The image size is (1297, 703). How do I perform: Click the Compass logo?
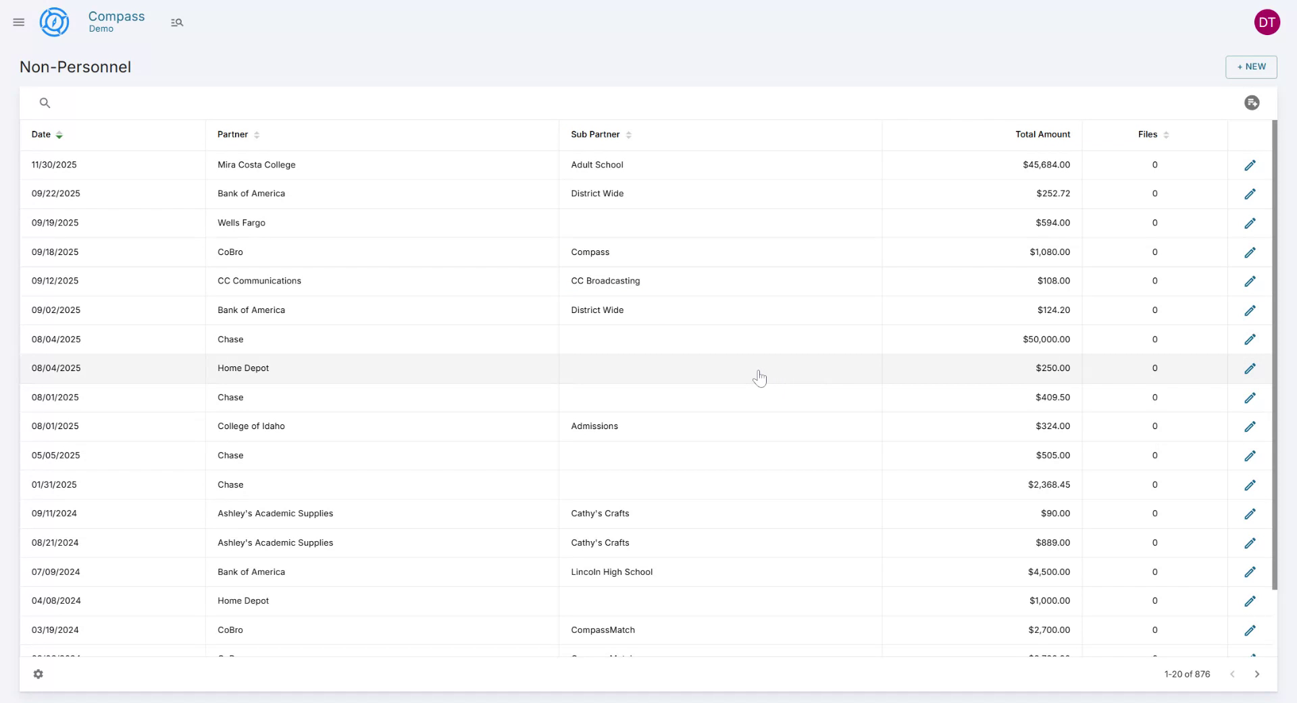pos(54,22)
